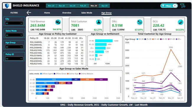The height and width of the screenshot is (107, 192).
Task: Switch to the Sales Mode tab
Action: tap(87, 13)
